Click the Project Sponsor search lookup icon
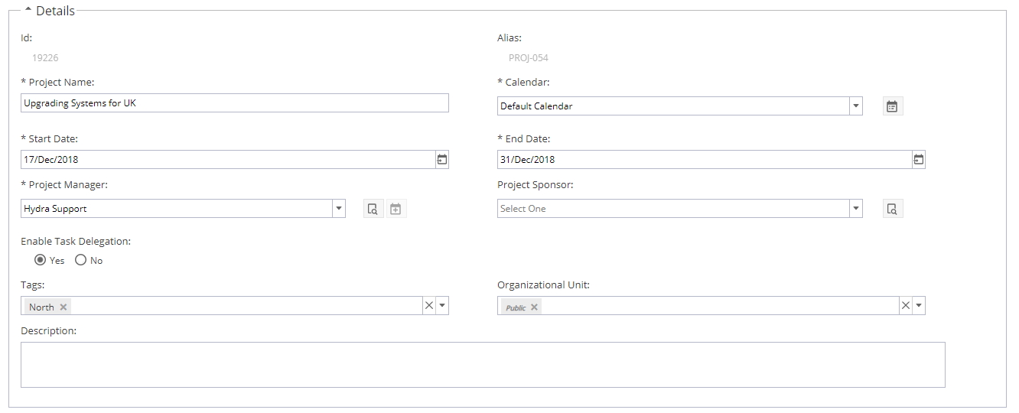This screenshot has height=413, width=1019. pyautogui.click(x=892, y=209)
